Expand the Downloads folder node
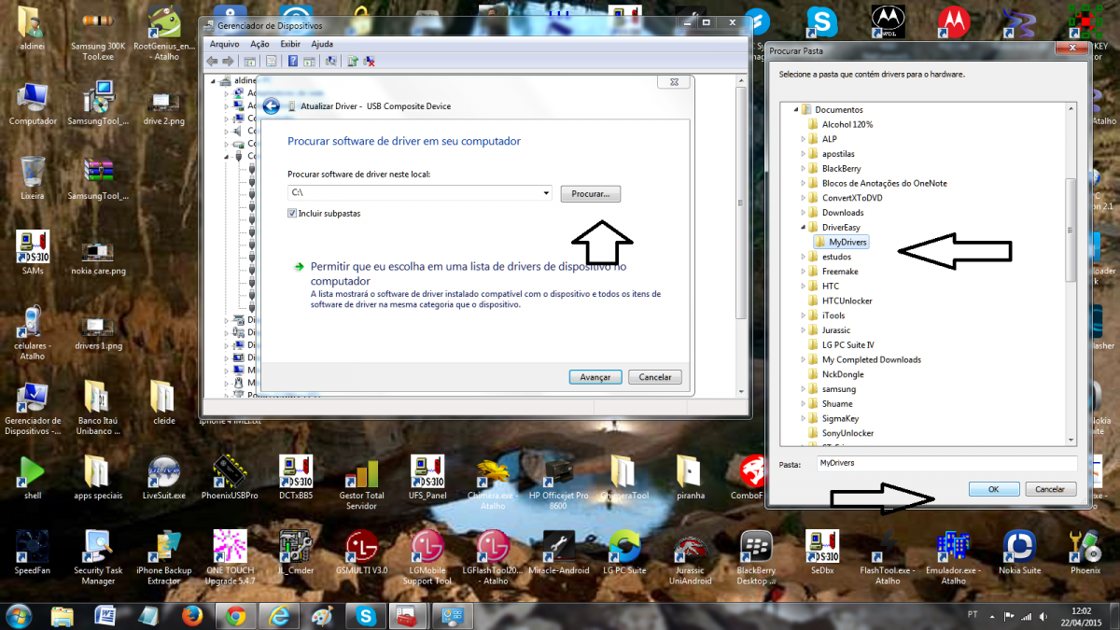1120x630 pixels. [x=803, y=213]
